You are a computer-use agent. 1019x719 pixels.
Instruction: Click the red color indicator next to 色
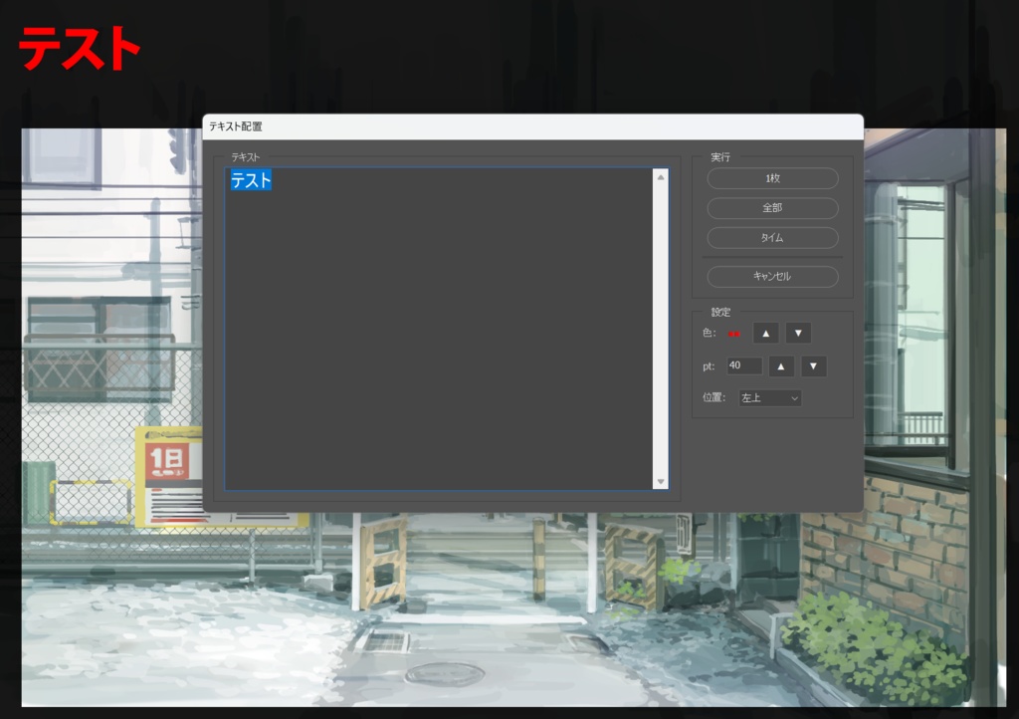pos(733,334)
